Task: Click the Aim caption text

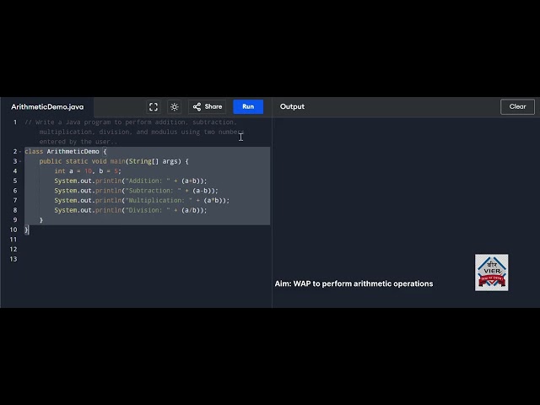Action: [354, 283]
